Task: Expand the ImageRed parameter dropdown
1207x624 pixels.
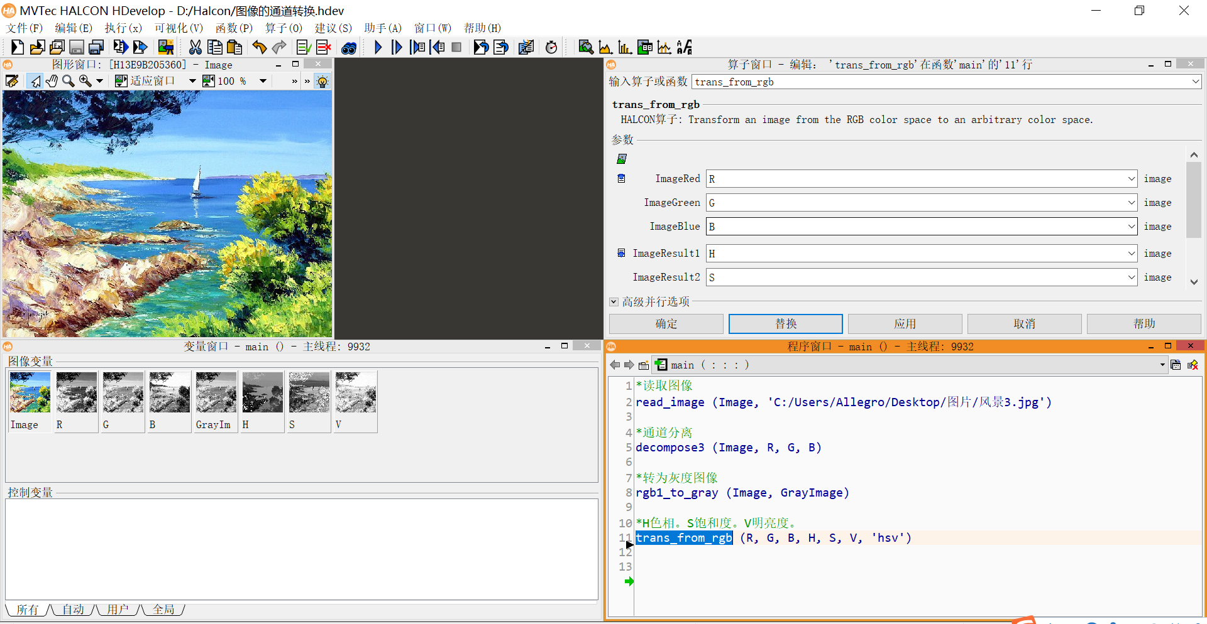Action: [1131, 179]
